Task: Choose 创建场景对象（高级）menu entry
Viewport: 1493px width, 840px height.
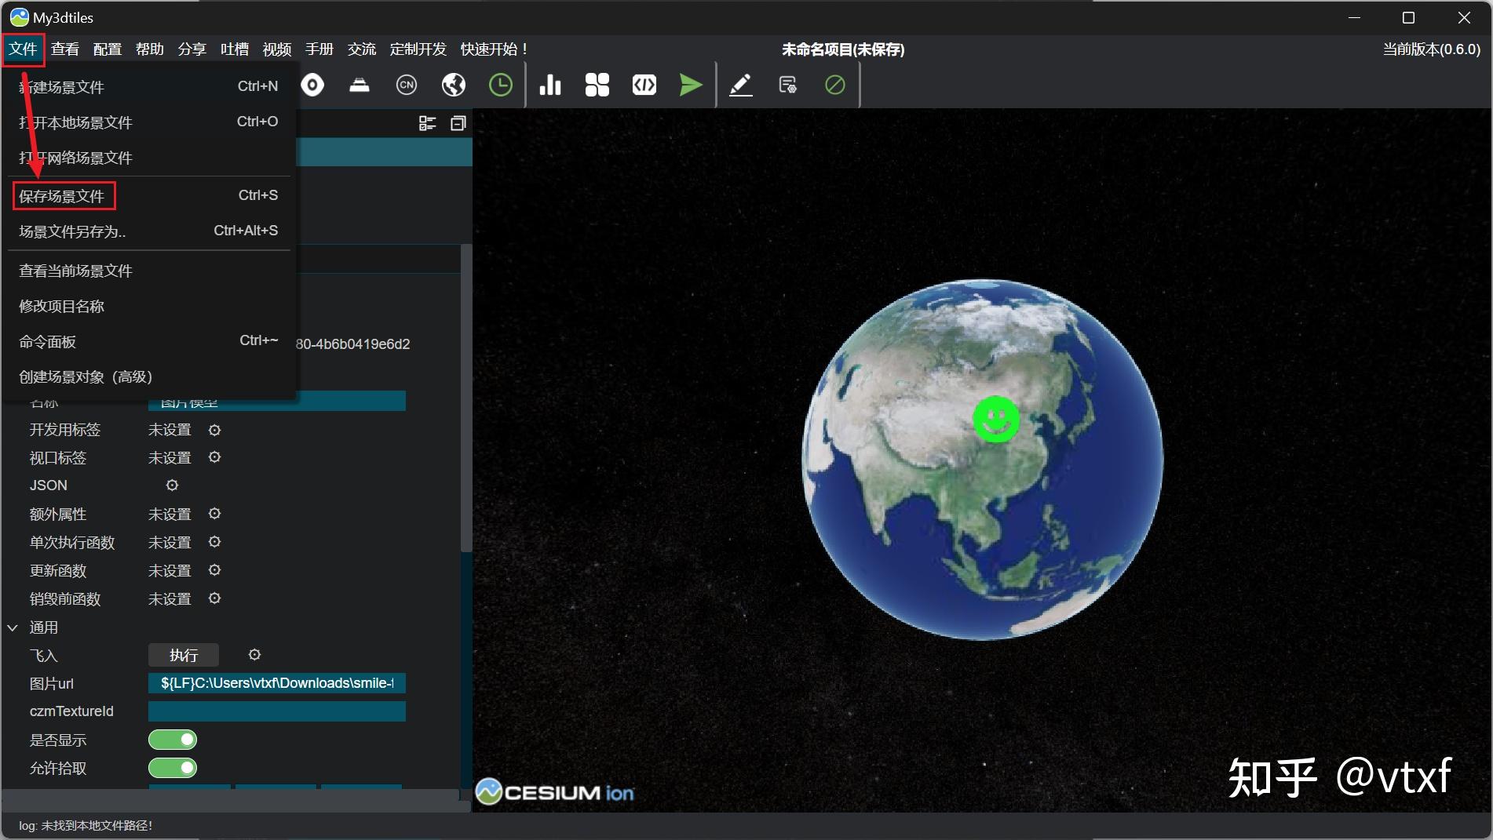Action: 149,376
